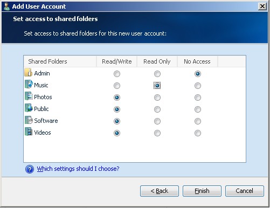Viewport: 270px width, 208px height.
Task: Set Photos folder to Read Only
Action: coord(157,98)
